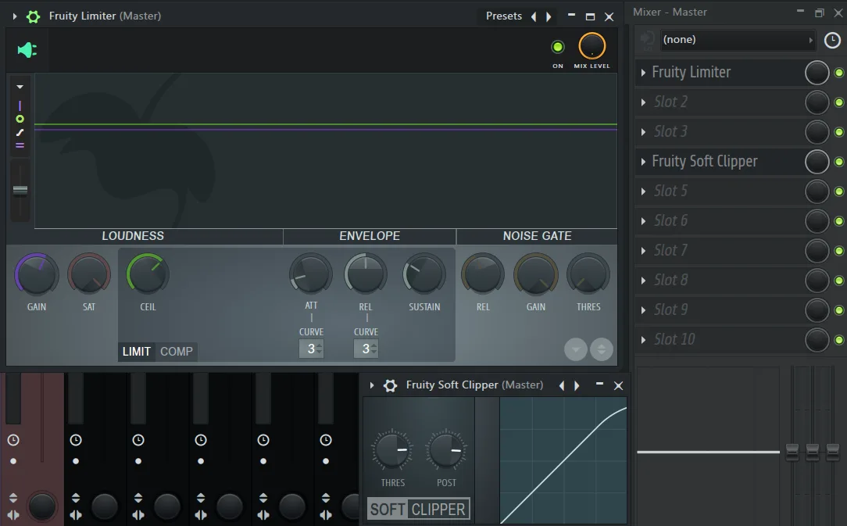Expand the Fruity Limiter slot arrow in Mixer
Viewport: 847px width, 526px height.
point(643,73)
